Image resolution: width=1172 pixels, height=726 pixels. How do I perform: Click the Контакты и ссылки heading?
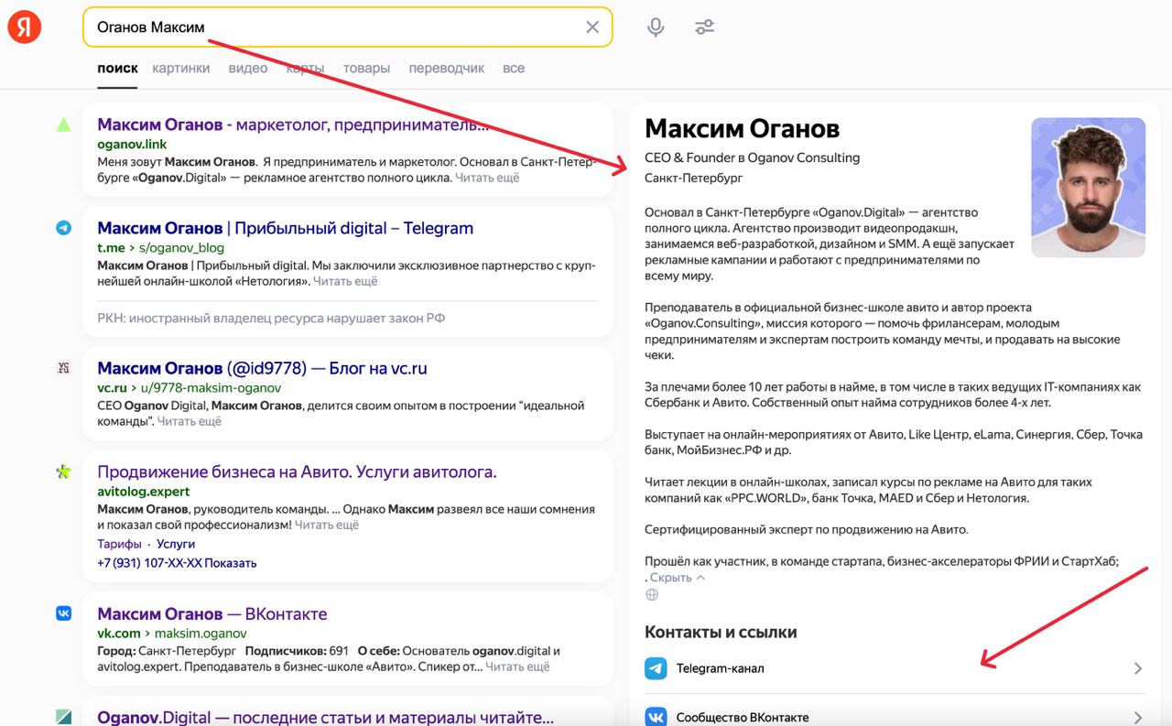721,632
